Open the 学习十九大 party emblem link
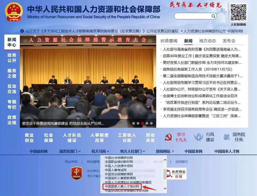 point(176,137)
